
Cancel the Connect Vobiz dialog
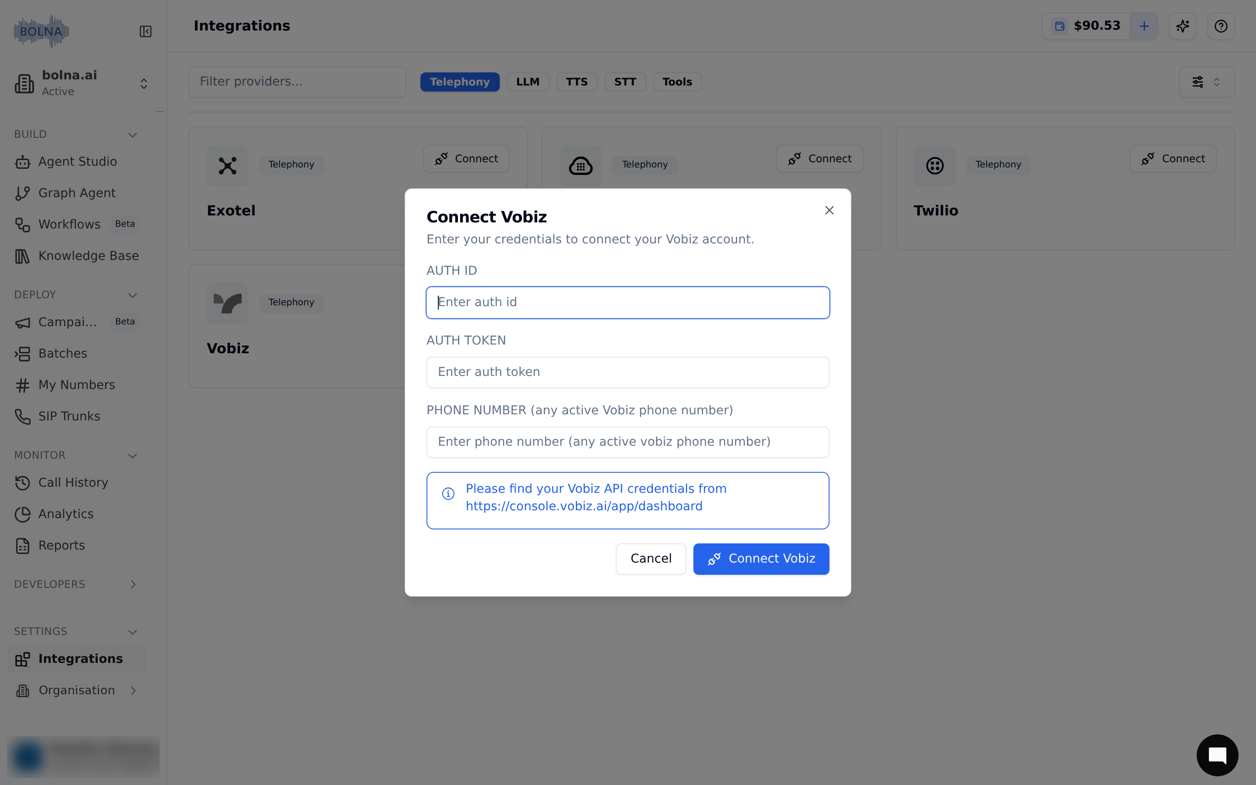(651, 559)
